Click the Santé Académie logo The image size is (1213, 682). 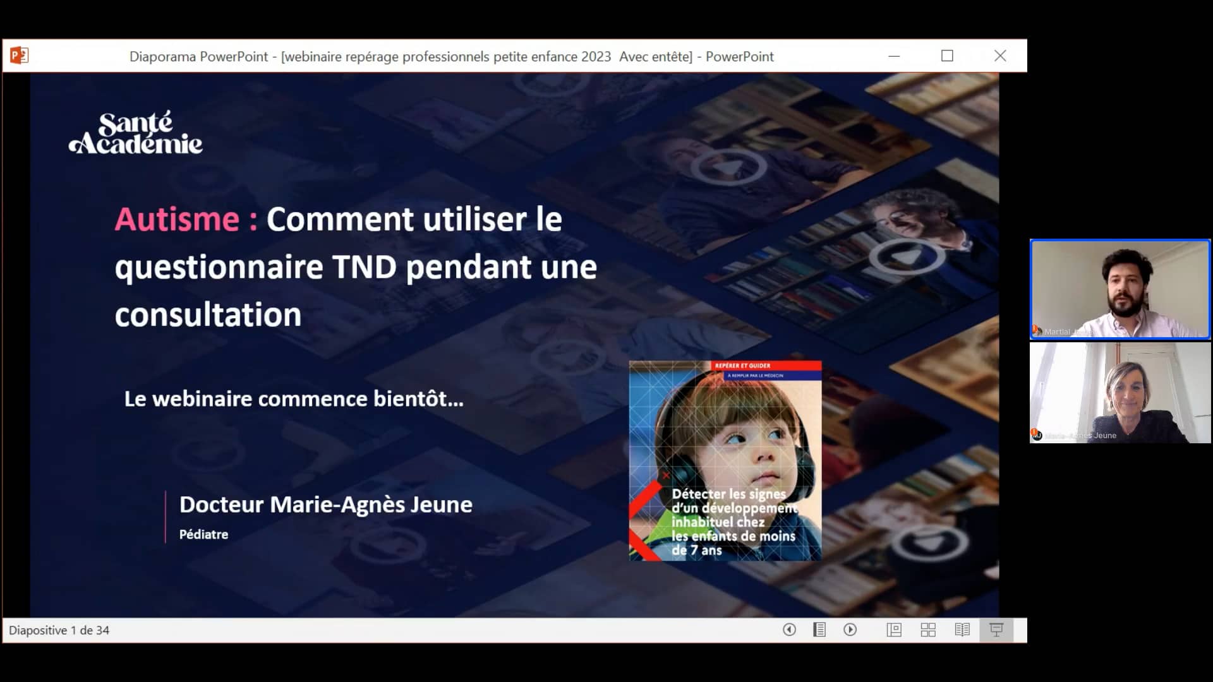(x=135, y=134)
